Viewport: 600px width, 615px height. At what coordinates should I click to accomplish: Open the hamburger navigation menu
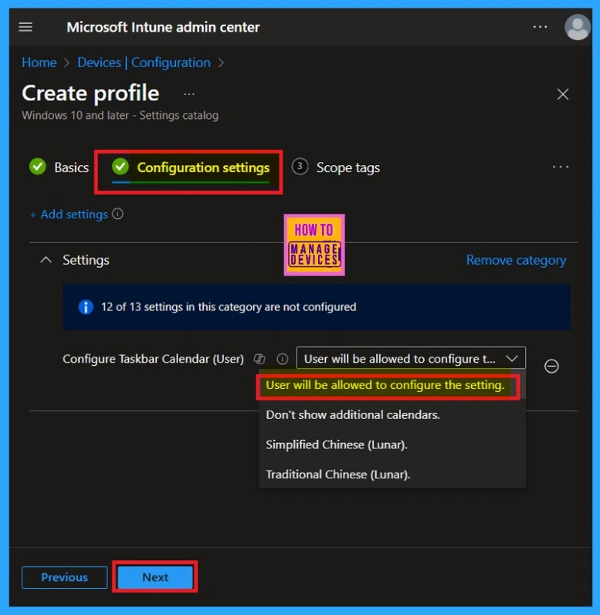(x=25, y=27)
